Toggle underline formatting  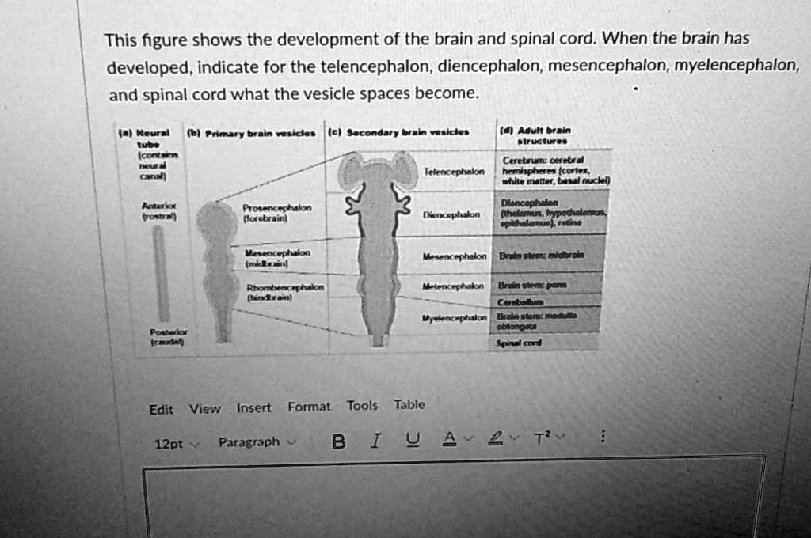coord(412,440)
